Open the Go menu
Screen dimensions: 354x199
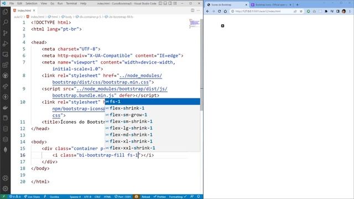[x=52, y=3]
